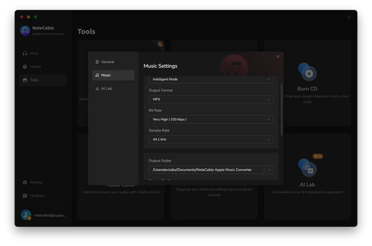Click the Feedback envelope icon
This screenshot has width=372, height=246.
pyautogui.click(x=25, y=196)
